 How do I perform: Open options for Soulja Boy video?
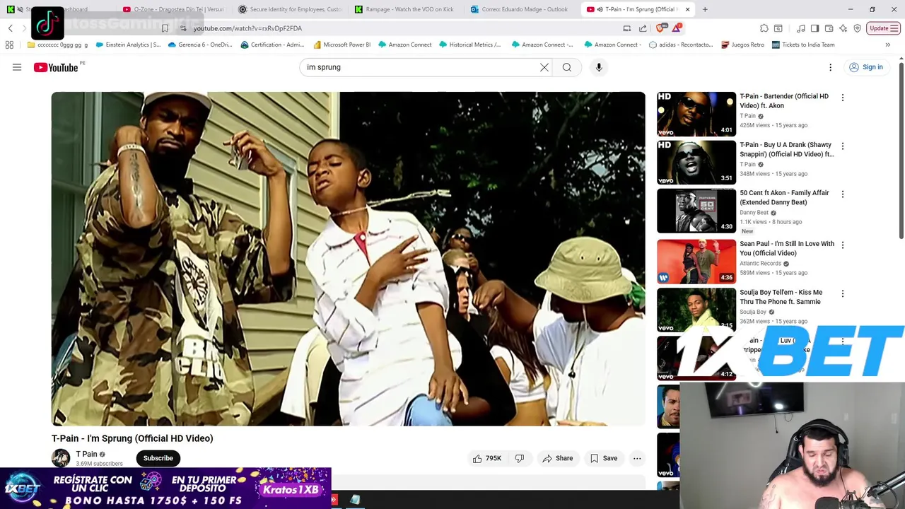[843, 293]
